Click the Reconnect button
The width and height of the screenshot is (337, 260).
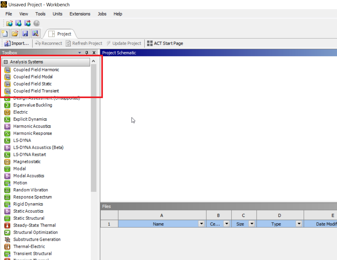(48, 43)
